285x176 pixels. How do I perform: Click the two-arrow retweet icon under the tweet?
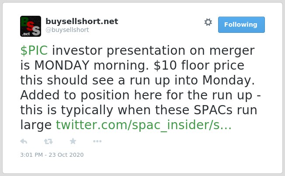click(49, 141)
